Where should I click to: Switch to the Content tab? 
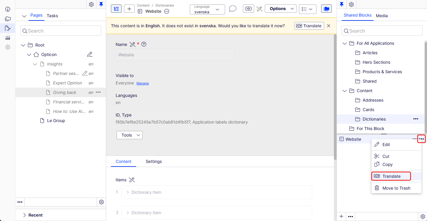click(x=124, y=161)
